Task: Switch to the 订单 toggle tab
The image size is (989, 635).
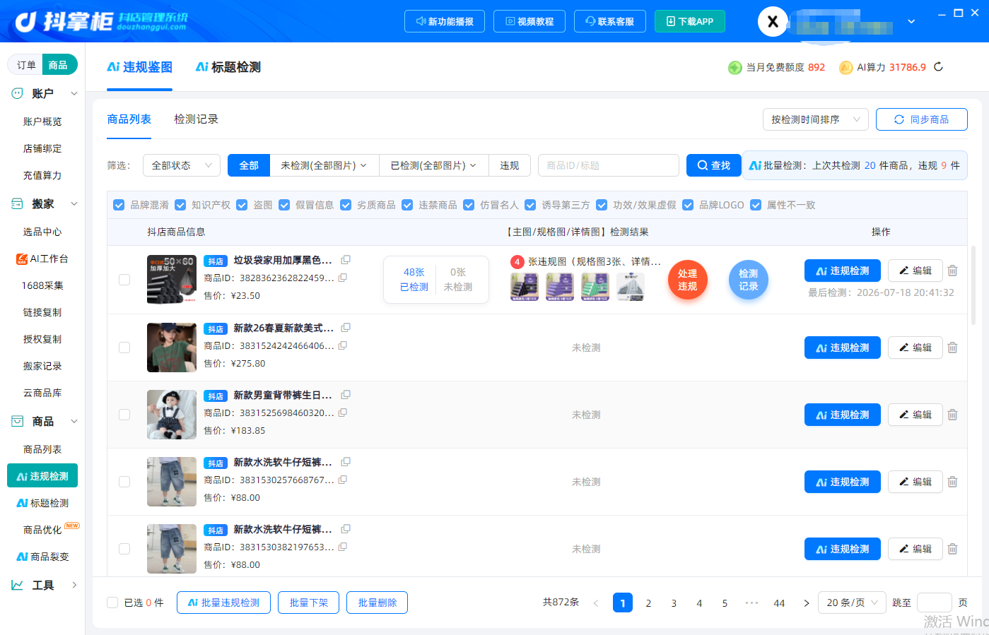Action: point(26,65)
